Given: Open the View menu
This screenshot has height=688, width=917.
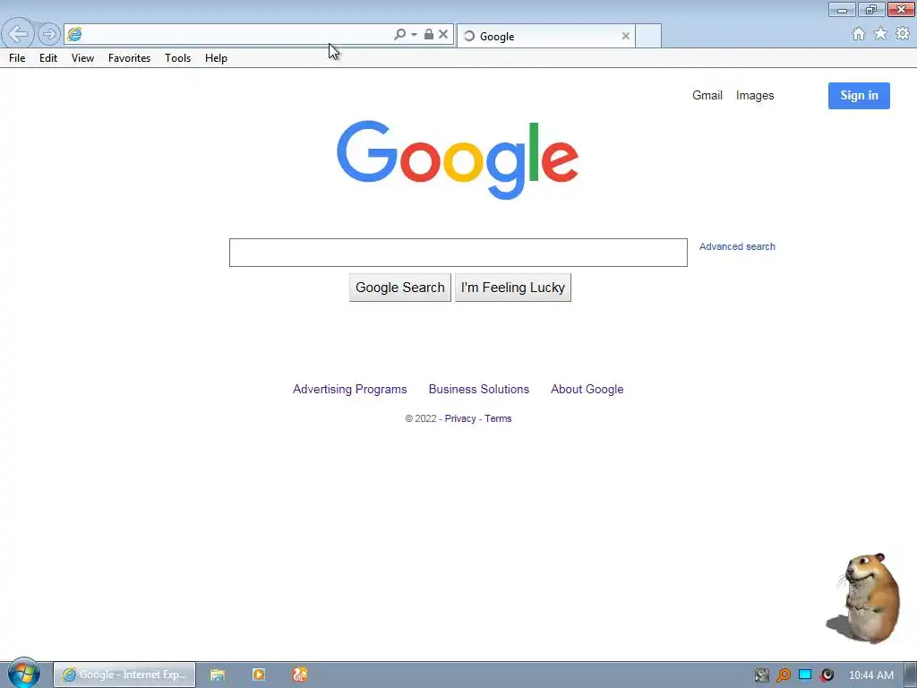Looking at the screenshot, I should (82, 58).
